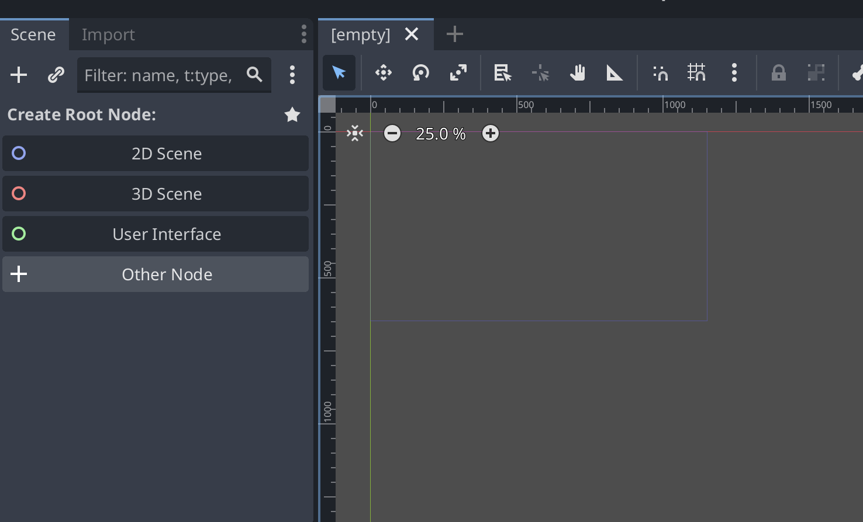Image resolution: width=863 pixels, height=522 pixels.
Task: Switch to the Move tool
Action: coord(383,72)
